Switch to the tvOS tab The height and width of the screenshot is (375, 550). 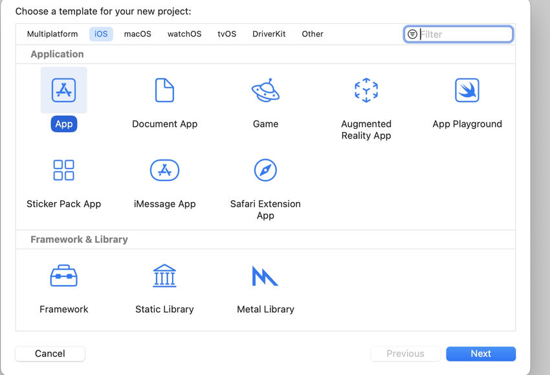227,34
